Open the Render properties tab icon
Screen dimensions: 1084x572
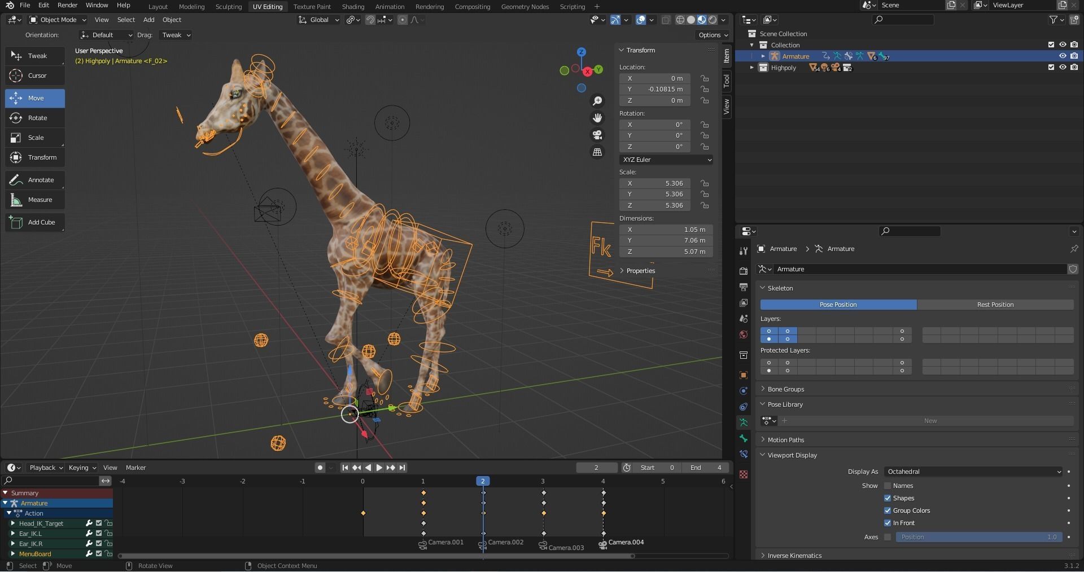(x=744, y=271)
